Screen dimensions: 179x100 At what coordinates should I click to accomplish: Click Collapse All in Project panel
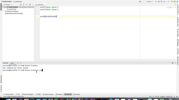point(26,4)
